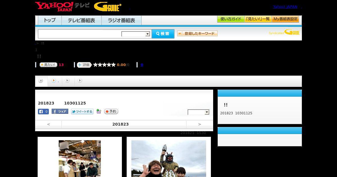Open the ラジオ番組表 tab
This screenshot has height=177, width=337.
pos(121,21)
